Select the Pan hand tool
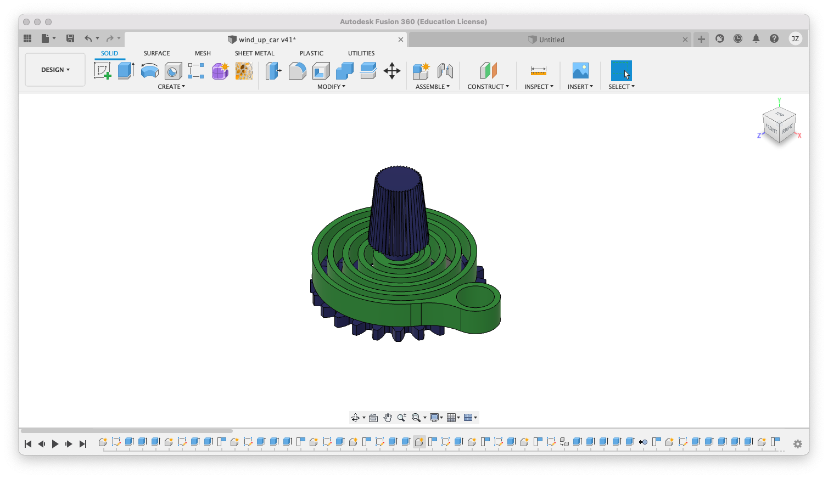This screenshot has height=478, width=828. pyautogui.click(x=388, y=418)
